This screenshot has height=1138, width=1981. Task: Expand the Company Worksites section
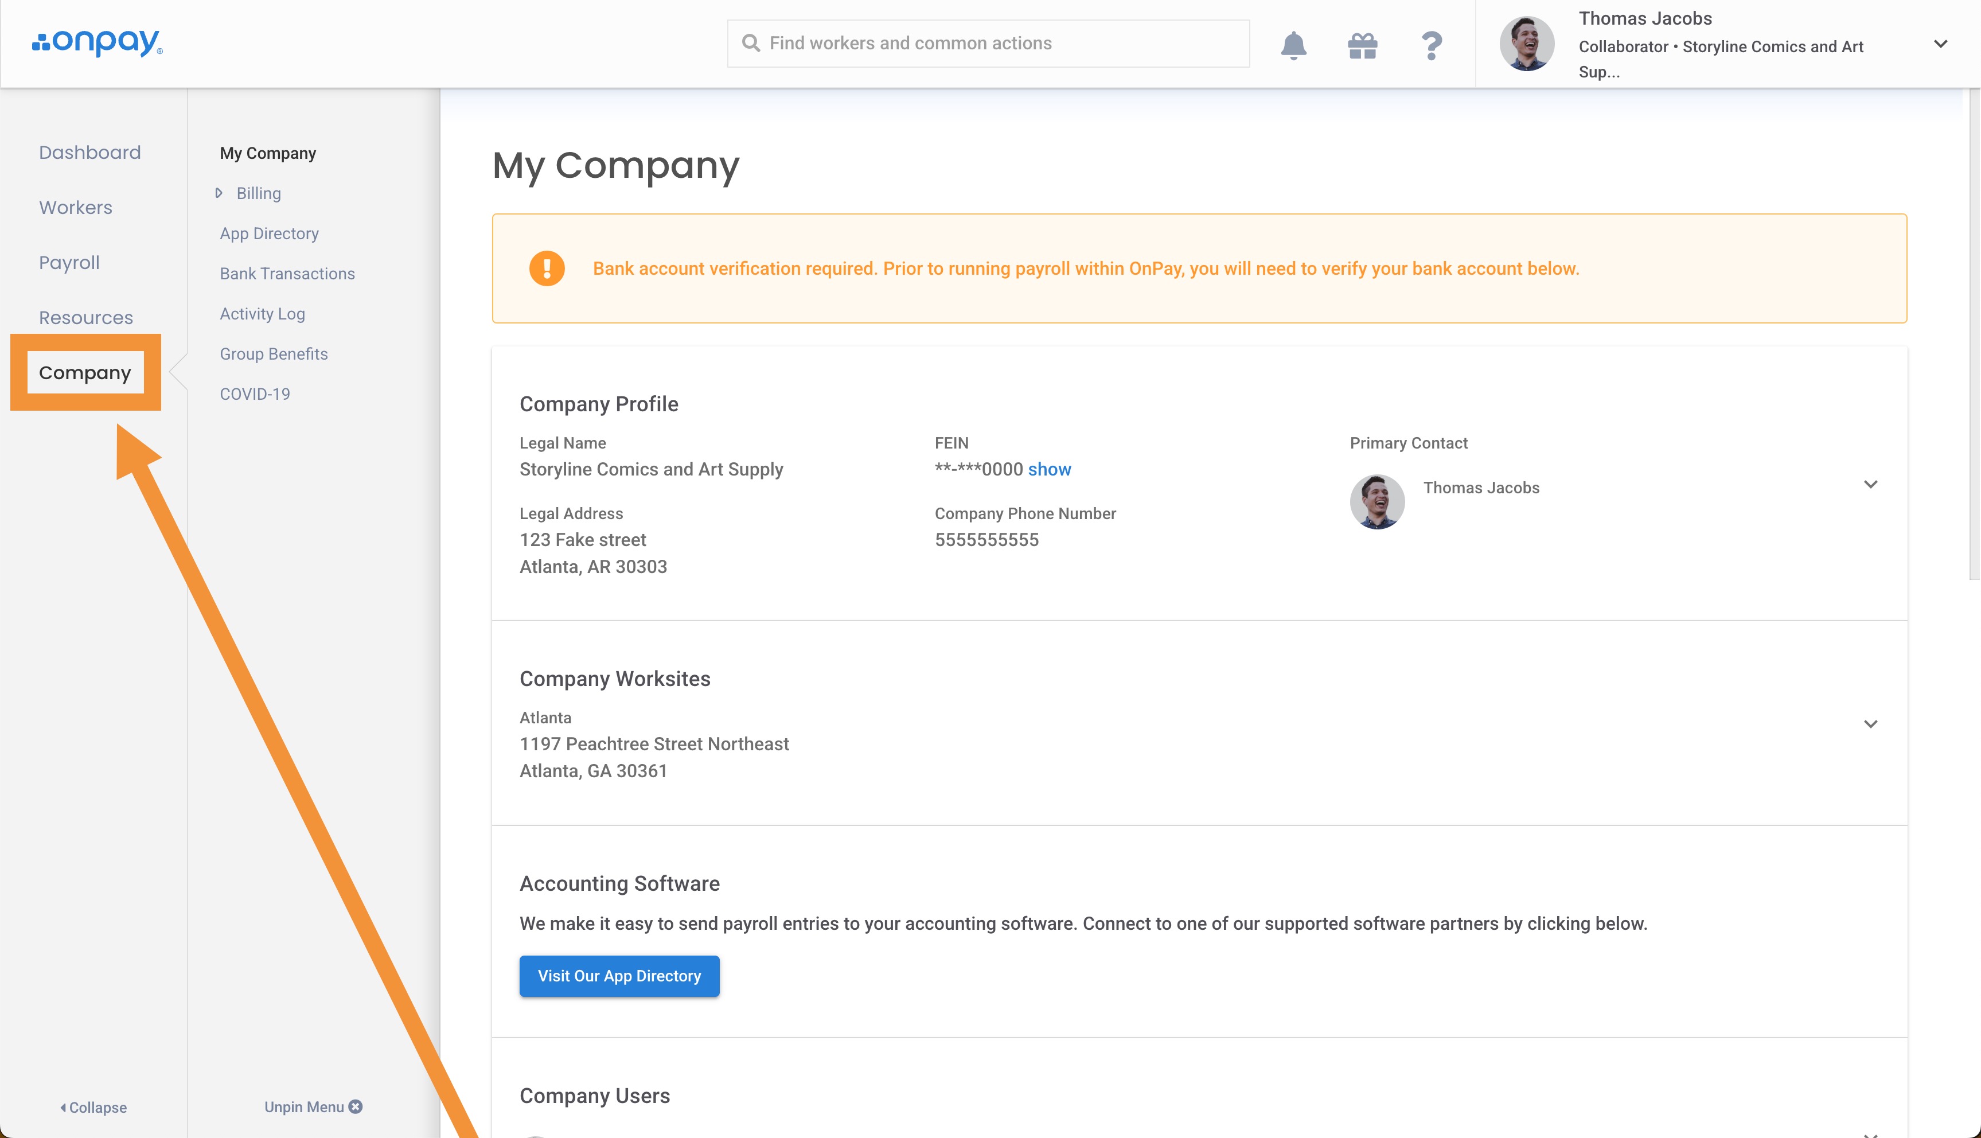point(1870,724)
